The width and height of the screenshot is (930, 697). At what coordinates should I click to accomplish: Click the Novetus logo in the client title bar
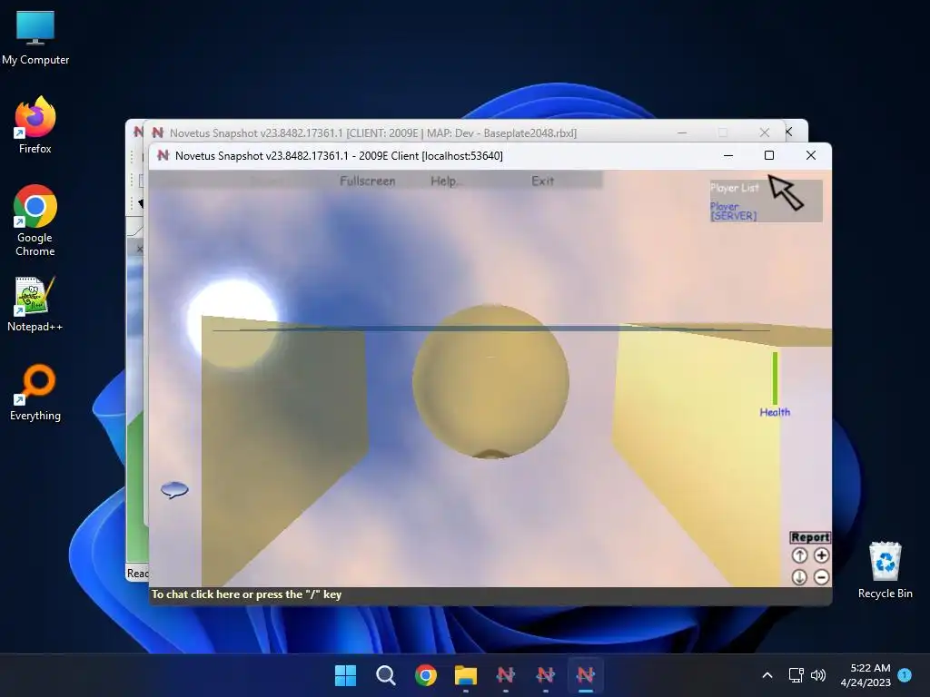tap(163, 155)
